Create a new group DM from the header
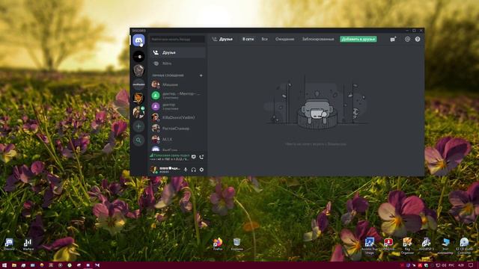This screenshot has width=479, height=269. coord(393,39)
